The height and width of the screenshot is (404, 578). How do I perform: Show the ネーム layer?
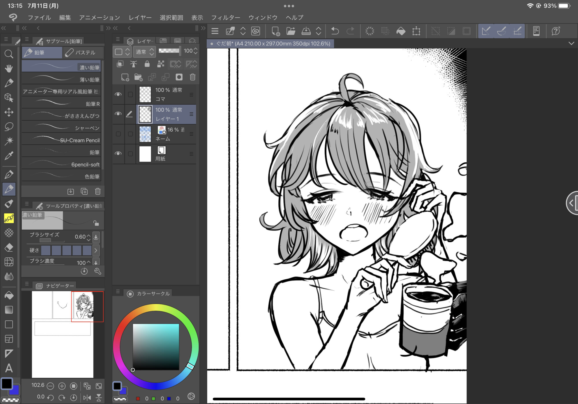coord(118,134)
